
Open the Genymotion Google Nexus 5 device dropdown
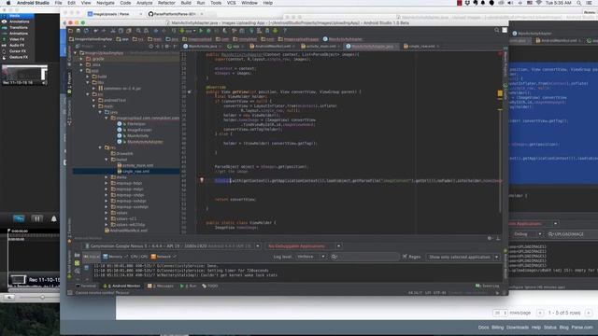(x=172, y=246)
